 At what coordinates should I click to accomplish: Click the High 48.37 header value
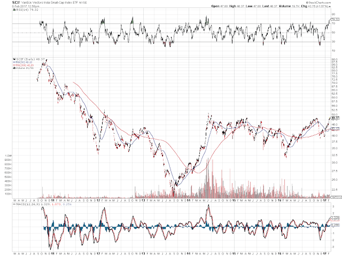tap(237, 6)
